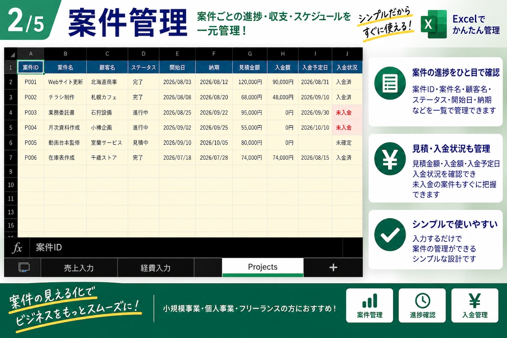Click the 納期 header cell
507x338 pixels.
tap(214, 67)
